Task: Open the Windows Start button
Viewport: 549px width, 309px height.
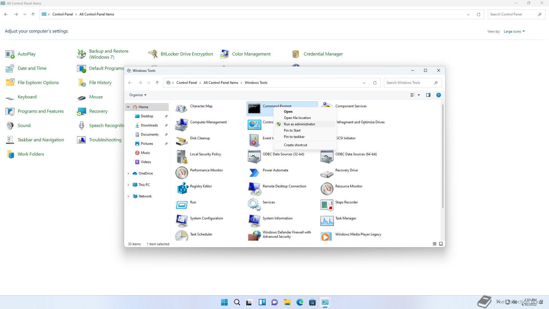Action: coord(224,302)
